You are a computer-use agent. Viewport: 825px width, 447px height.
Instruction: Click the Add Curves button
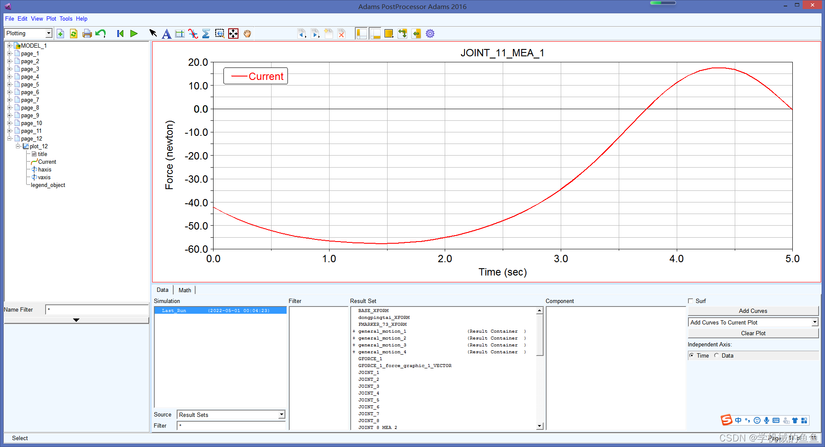click(753, 311)
